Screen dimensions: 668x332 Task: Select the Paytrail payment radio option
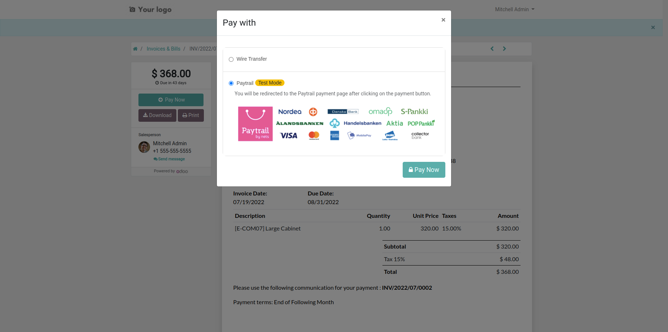231,83
